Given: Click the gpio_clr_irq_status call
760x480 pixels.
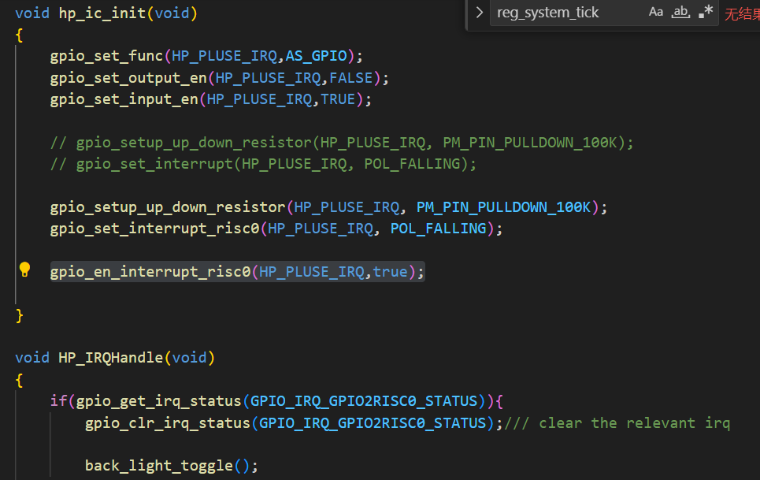Looking at the screenshot, I should point(168,423).
